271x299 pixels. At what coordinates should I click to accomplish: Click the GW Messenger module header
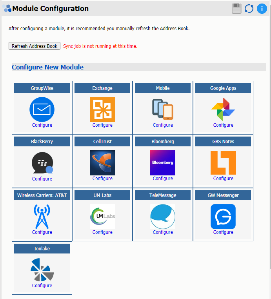point(223,195)
